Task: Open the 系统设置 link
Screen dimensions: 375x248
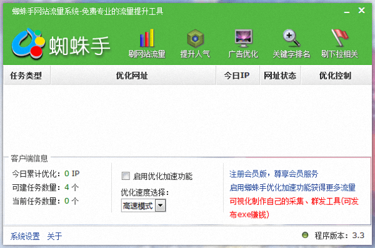Action: 25,236
